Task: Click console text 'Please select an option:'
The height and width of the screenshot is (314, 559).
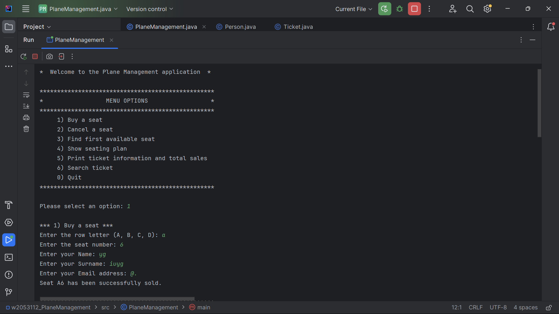Action: 81,206
